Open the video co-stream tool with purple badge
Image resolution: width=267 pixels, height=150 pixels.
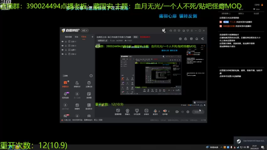pyautogui.click(x=65, y=95)
